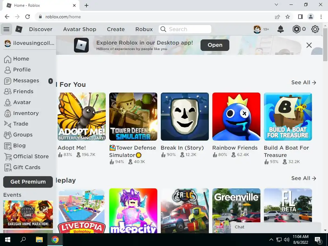This screenshot has width=328, height=246.
Task: Open File Explorer from the taskbar
Action: [39, 240]
